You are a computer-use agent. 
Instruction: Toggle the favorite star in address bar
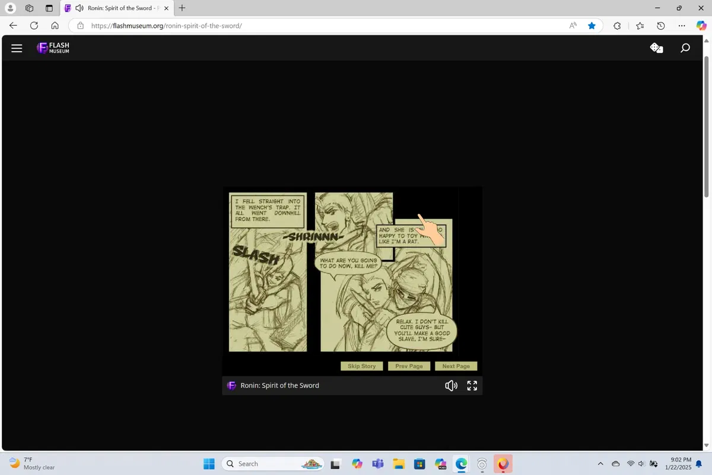click(x=592, y=26)
